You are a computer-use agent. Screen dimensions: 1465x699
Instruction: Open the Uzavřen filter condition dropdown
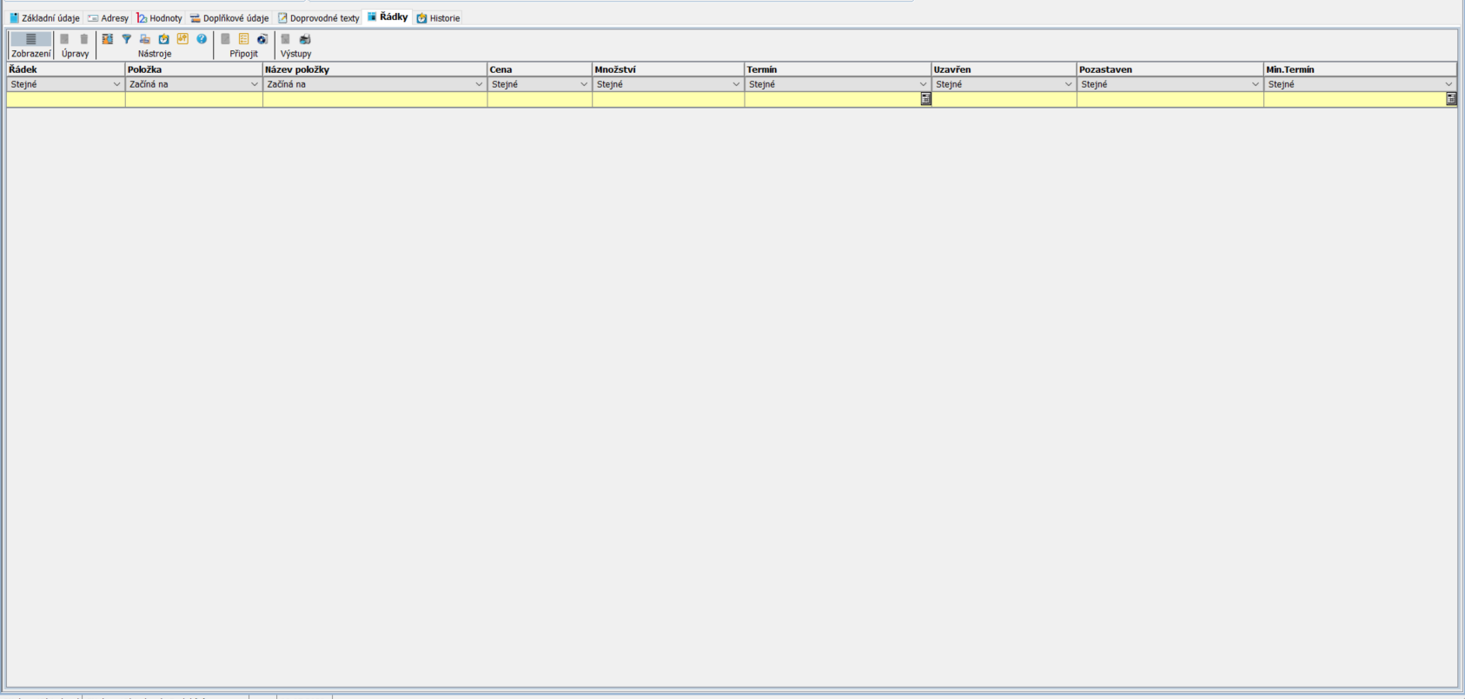point(1068,84)
